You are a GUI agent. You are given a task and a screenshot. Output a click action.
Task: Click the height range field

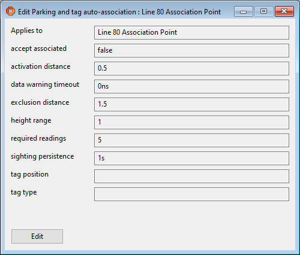191,122
